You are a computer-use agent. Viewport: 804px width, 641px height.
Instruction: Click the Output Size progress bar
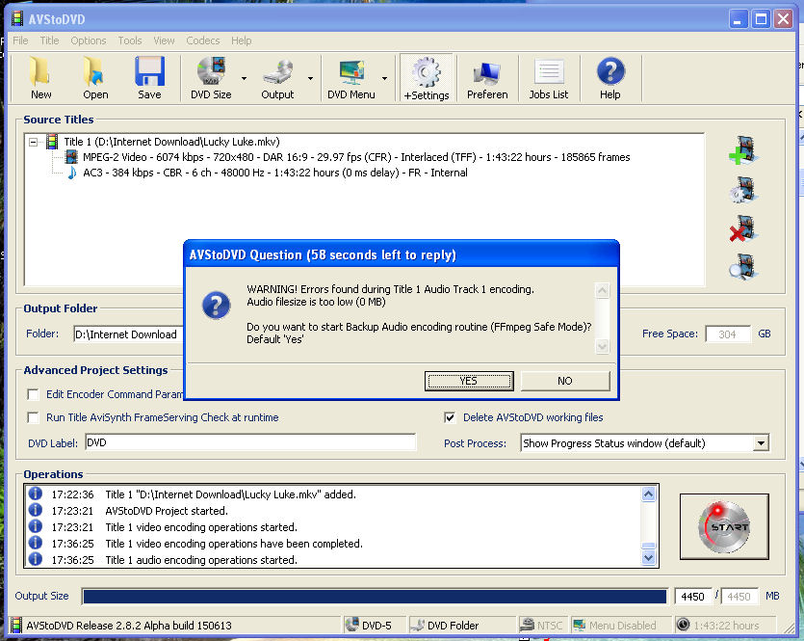point(375,596)
